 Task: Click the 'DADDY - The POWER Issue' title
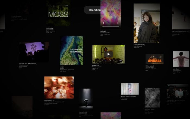pos(28,64)
